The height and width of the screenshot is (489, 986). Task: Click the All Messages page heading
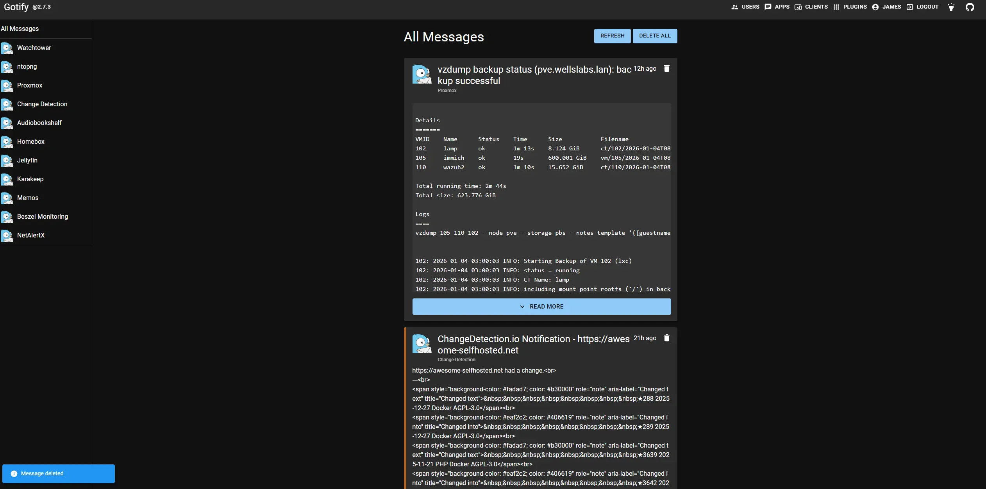point(444,37)
